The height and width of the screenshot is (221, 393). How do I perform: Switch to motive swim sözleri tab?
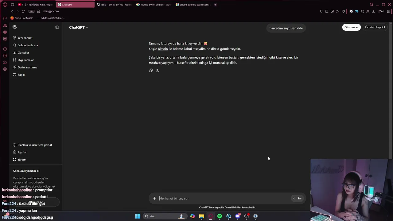pos(154,5)
